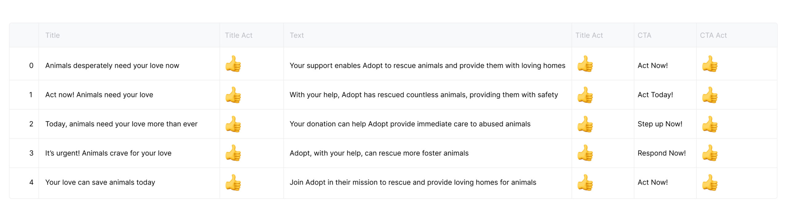Click 'Today, animals need your love more than ever'

coord(121,124)
